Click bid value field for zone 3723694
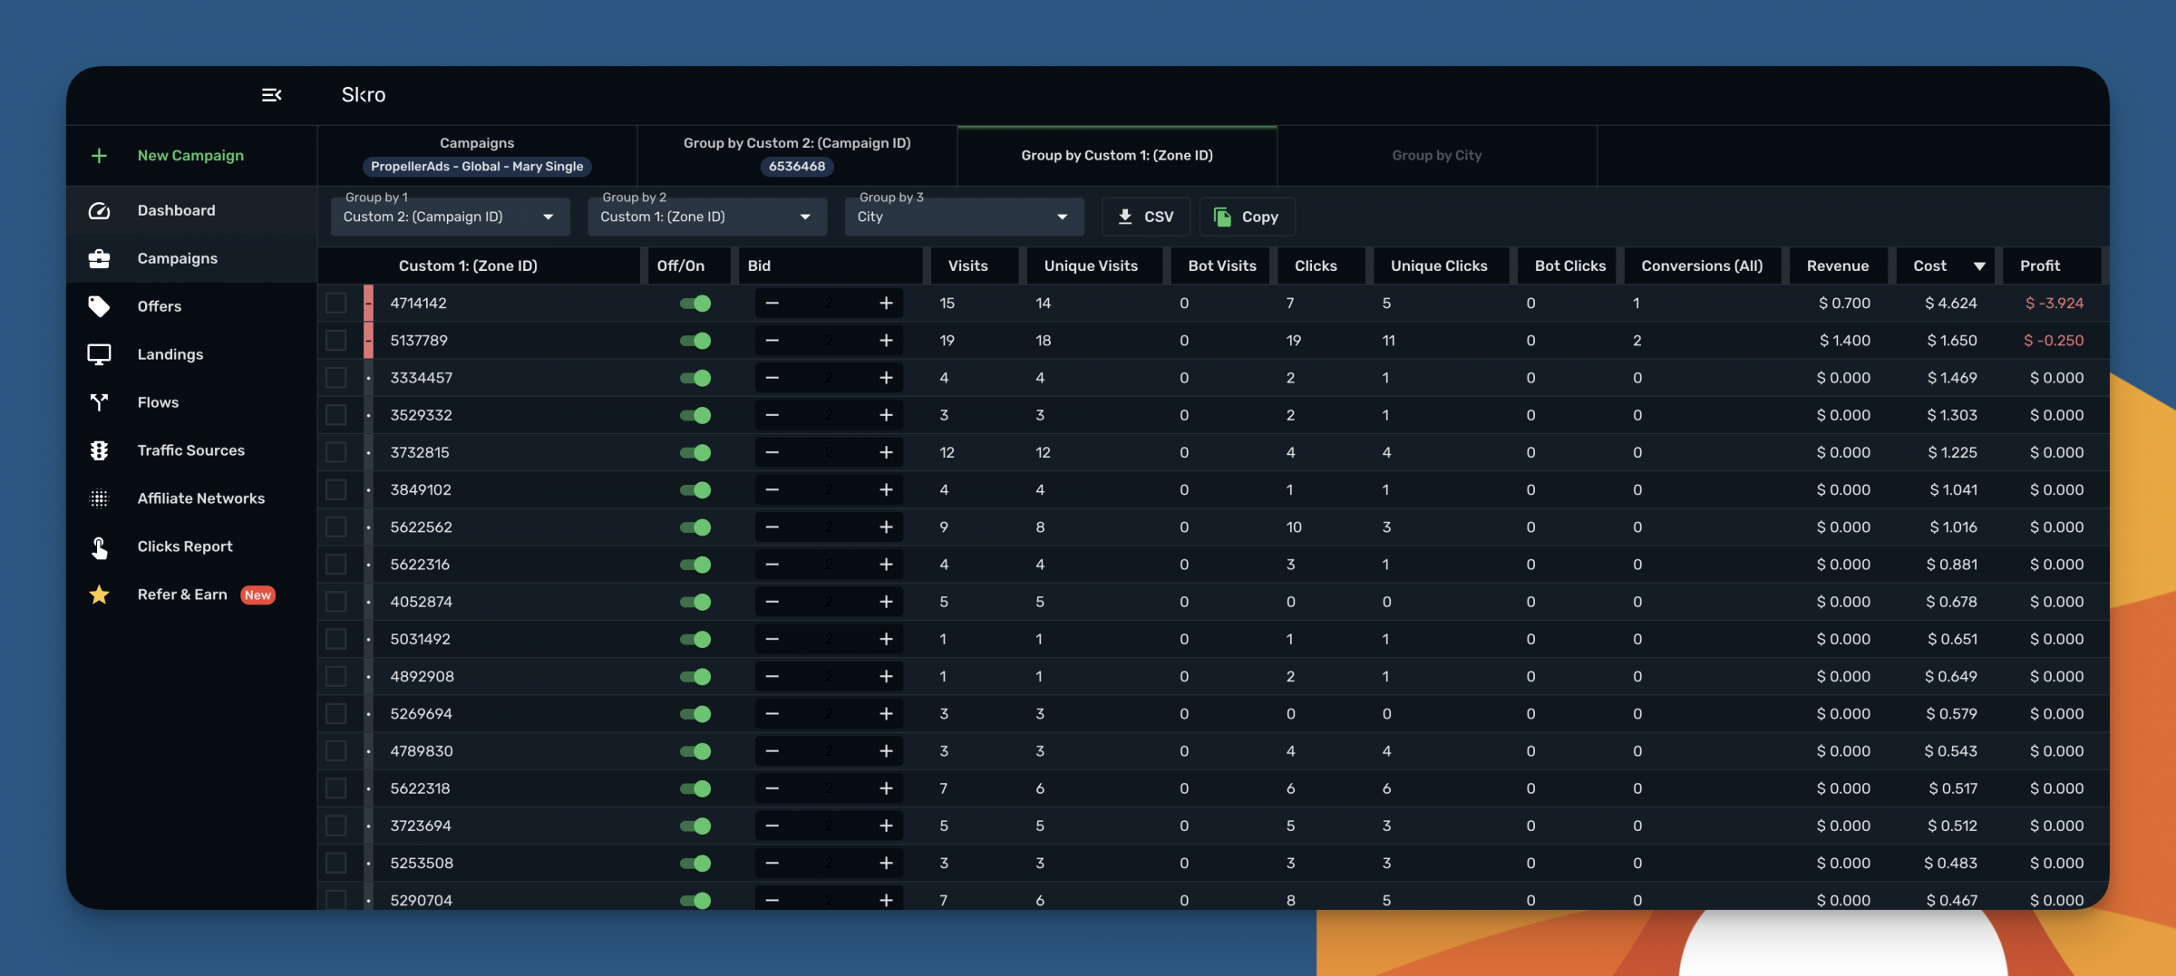The width and height of the screenshot is (2176, 976). click(829, 826)
